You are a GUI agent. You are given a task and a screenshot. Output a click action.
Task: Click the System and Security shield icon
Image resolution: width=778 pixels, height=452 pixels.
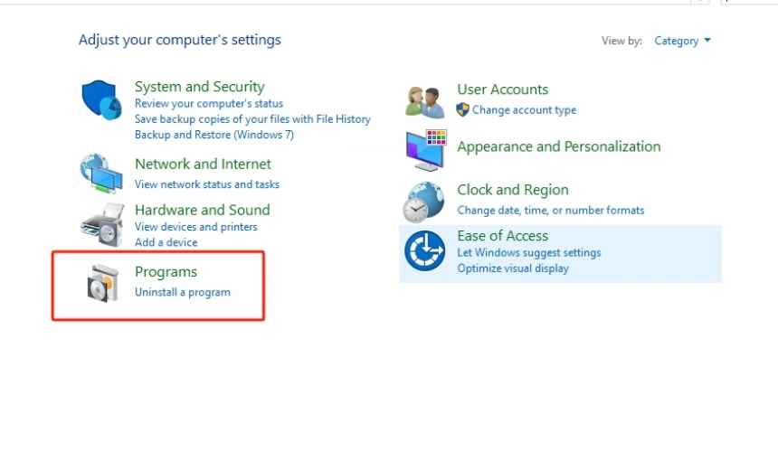click(101, 99)
